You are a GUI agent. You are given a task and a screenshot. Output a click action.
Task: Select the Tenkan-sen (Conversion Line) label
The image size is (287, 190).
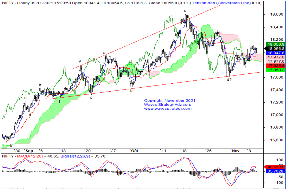[x=221, y=3]
